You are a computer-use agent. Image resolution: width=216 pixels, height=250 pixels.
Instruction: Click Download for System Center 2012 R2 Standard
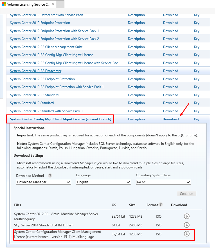point(170,95)
